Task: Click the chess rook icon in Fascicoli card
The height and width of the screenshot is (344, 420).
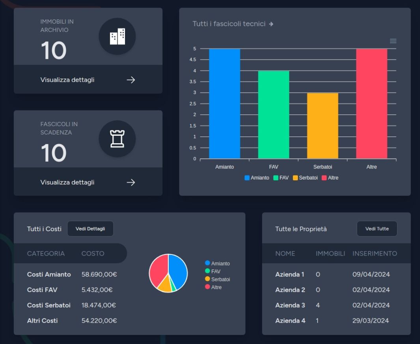Action: click(117, 139)
